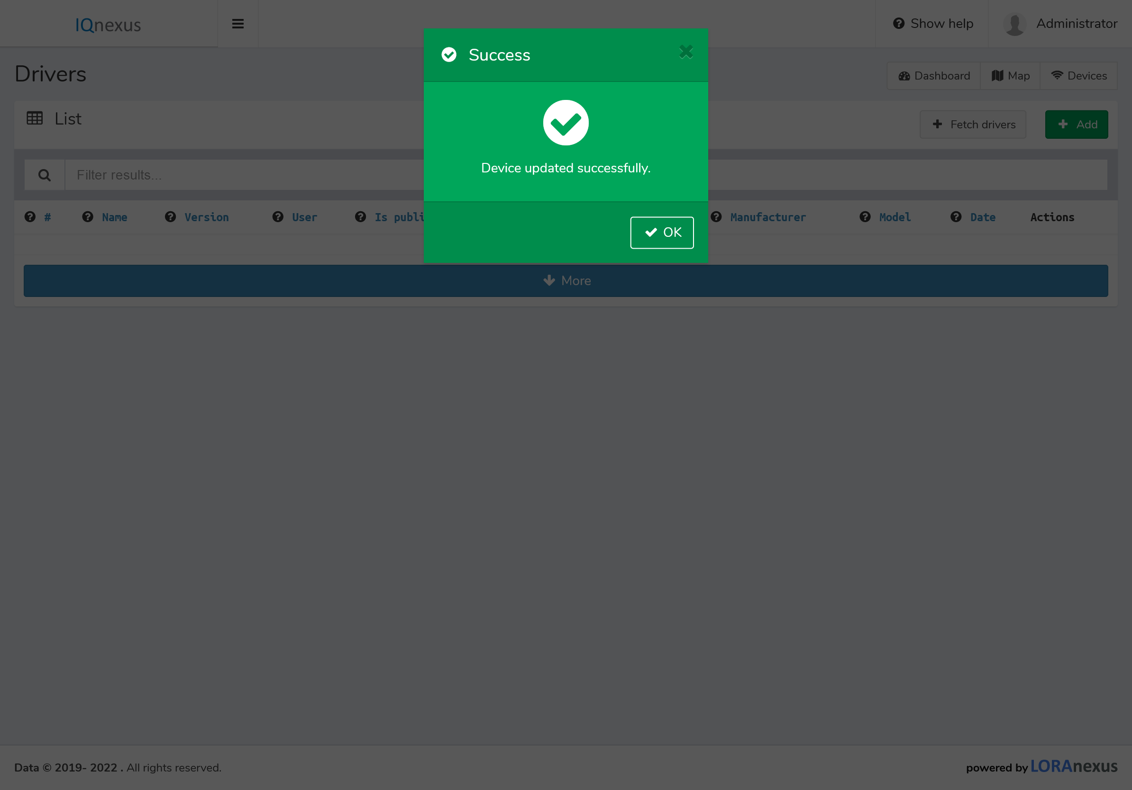Click 'Device updated successfully.' message text
The image size is (1132, 790).
coord(566,168)
